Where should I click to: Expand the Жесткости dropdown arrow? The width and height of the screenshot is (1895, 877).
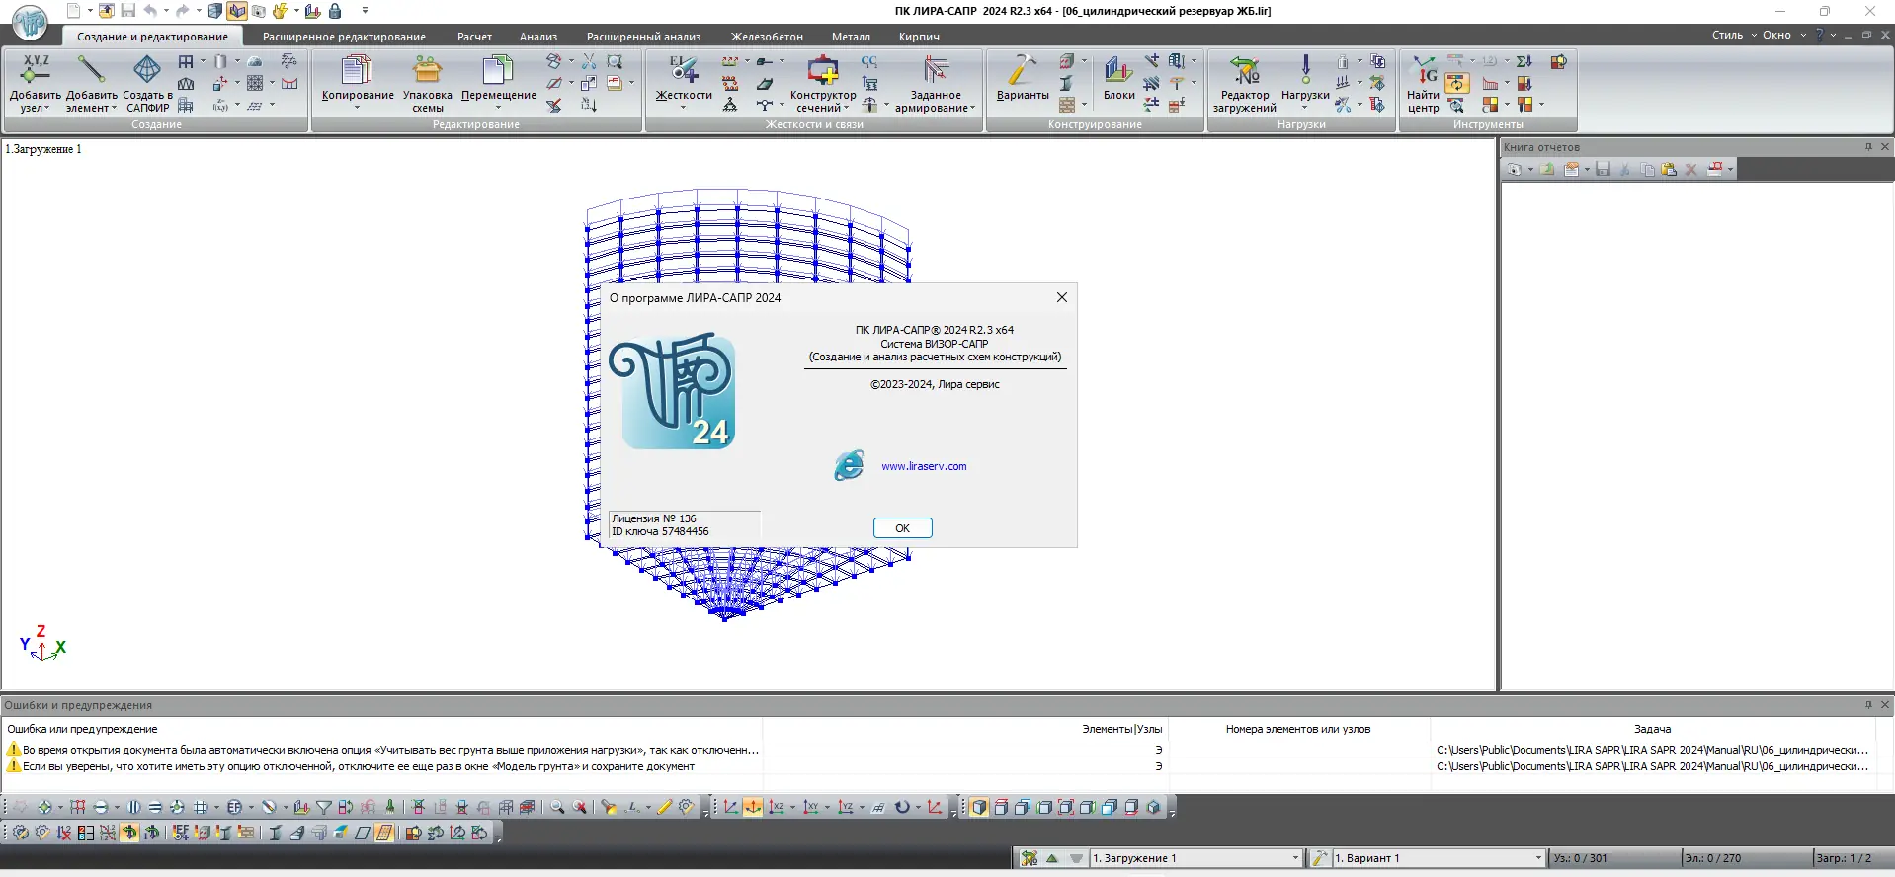(684, 108)
